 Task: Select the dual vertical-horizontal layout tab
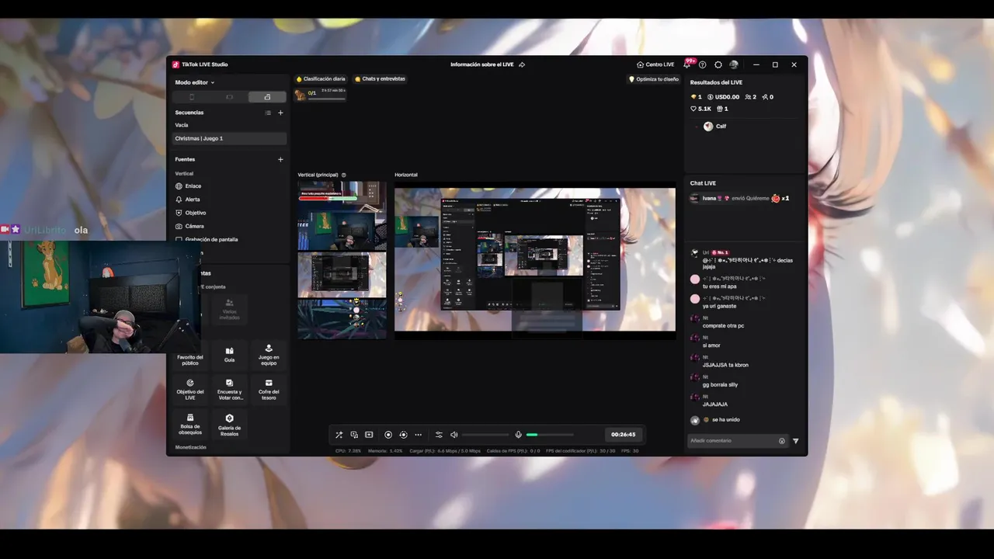[267, 97]
